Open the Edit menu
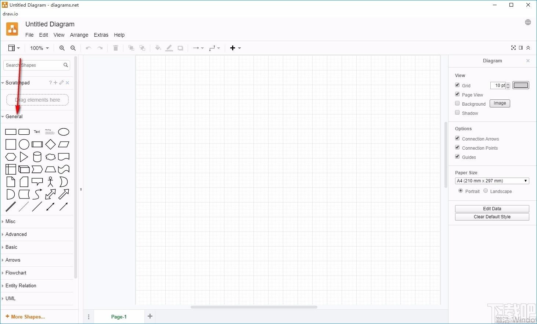Image resolution: width=537 pixels, height=324 pixels. coord(44,35)
